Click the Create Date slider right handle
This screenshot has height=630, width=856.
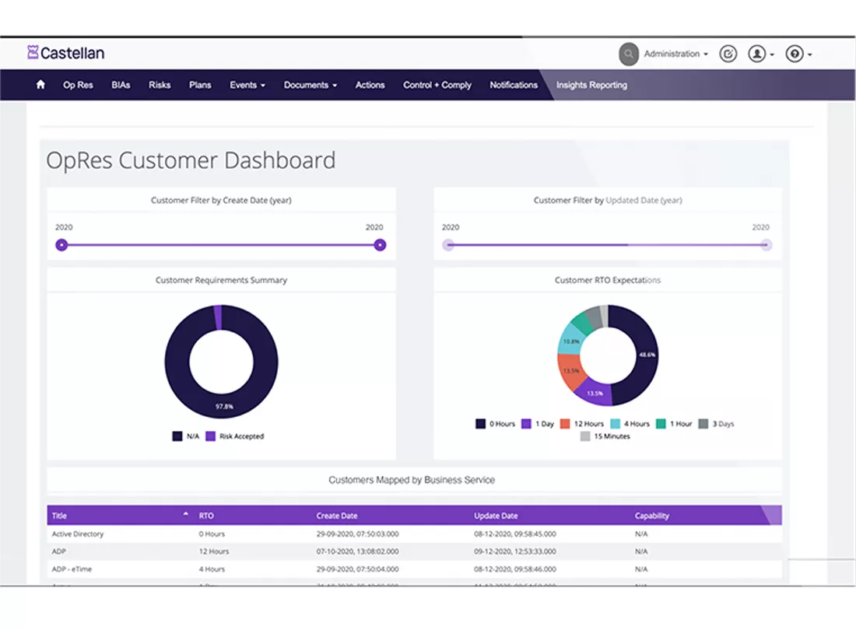[380, 245]
